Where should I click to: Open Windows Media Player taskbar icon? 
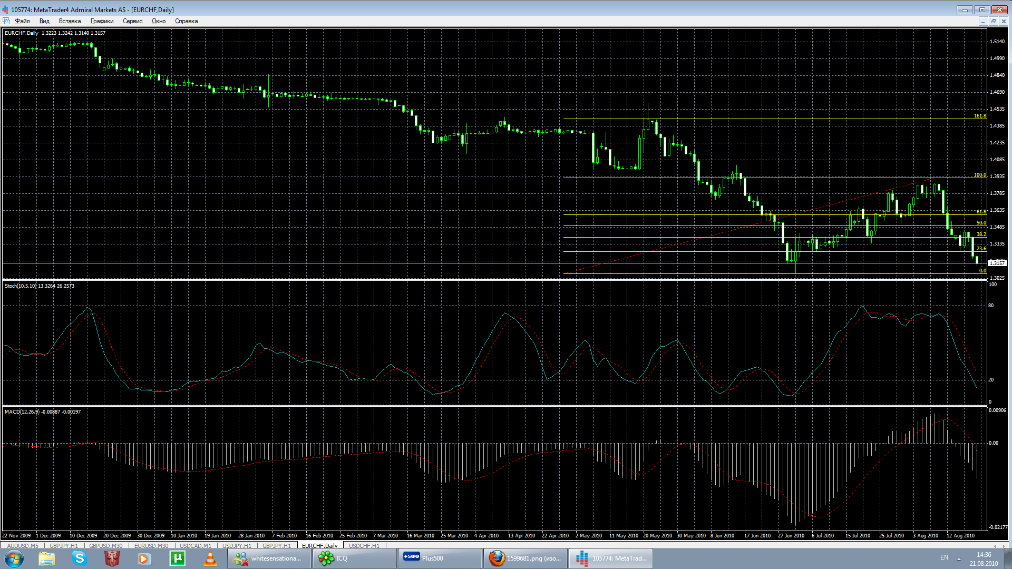(144, 558)
